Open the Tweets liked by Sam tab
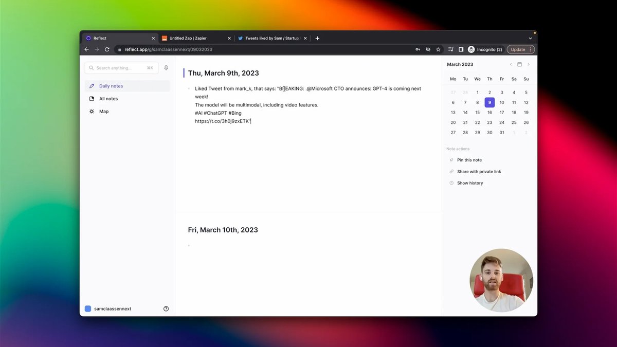617x347 pixels. (x=270, y=38)
